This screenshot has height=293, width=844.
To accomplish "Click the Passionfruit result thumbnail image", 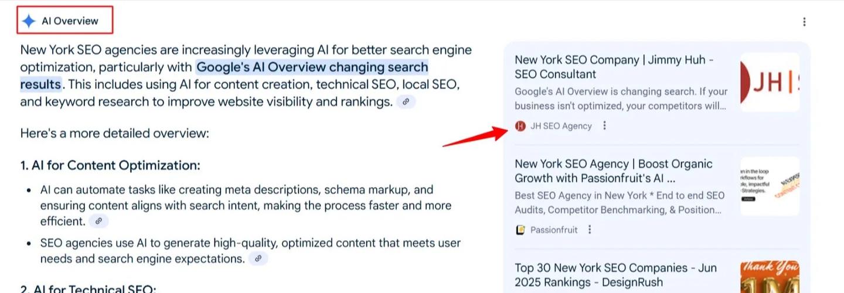I will click(770, 186).
